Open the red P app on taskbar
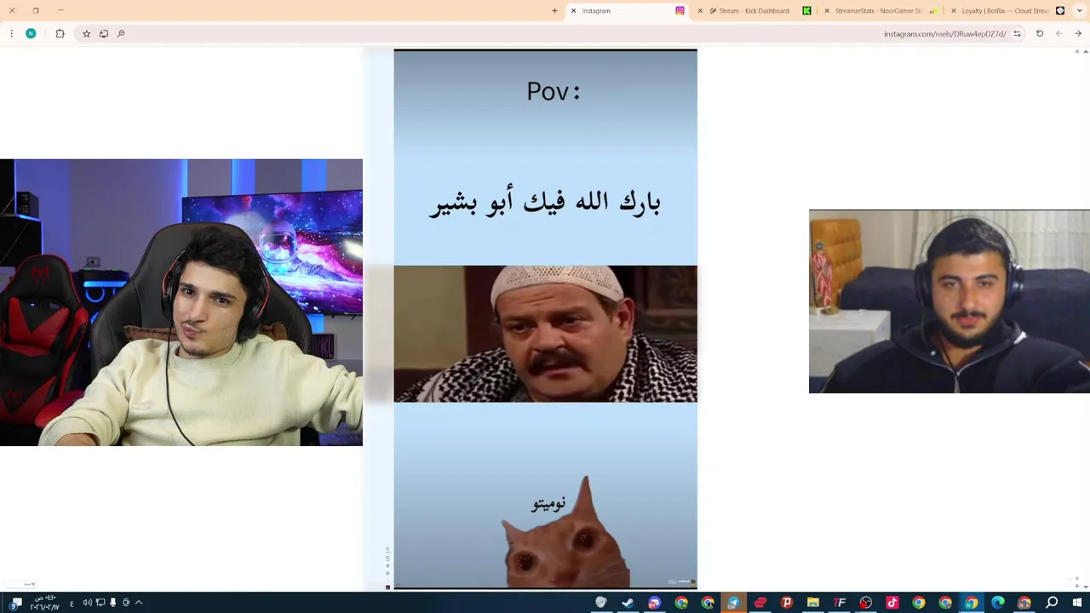The width and height of the screenshot is (1090, 613). coord(787,603)
